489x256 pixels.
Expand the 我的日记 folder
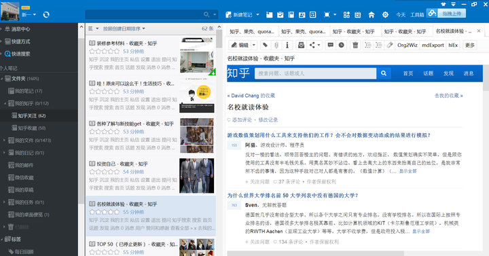click(x=4, y=153)
